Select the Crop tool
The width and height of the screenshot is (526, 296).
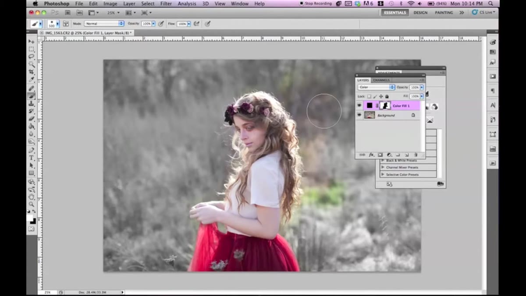pos(32,72)
